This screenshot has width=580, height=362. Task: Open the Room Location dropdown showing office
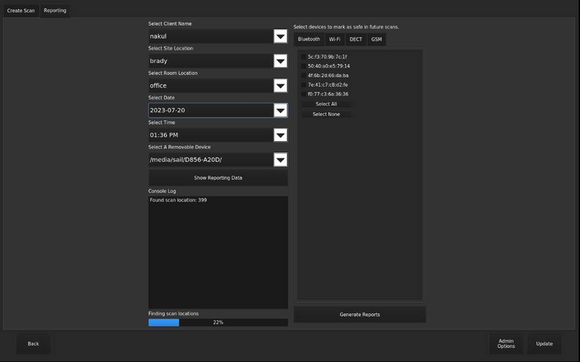[x=280, y=86]
